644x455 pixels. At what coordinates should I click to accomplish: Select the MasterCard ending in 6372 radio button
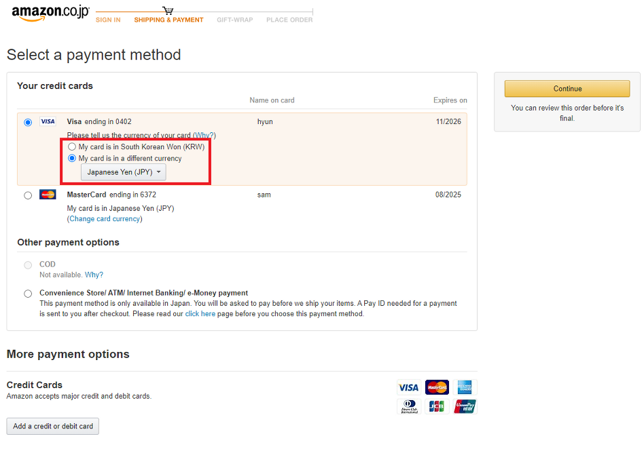(28, 195)
